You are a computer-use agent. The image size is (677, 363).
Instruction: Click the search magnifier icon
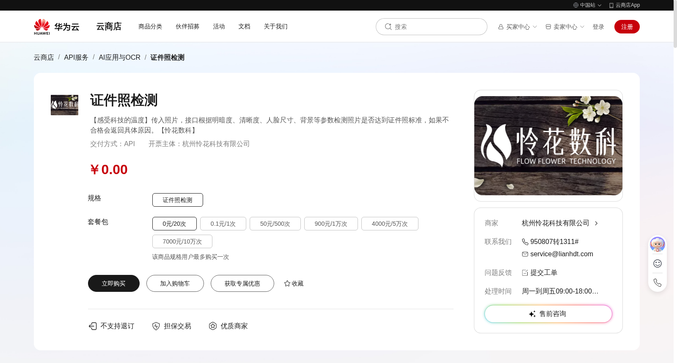(x=388, y=27)
